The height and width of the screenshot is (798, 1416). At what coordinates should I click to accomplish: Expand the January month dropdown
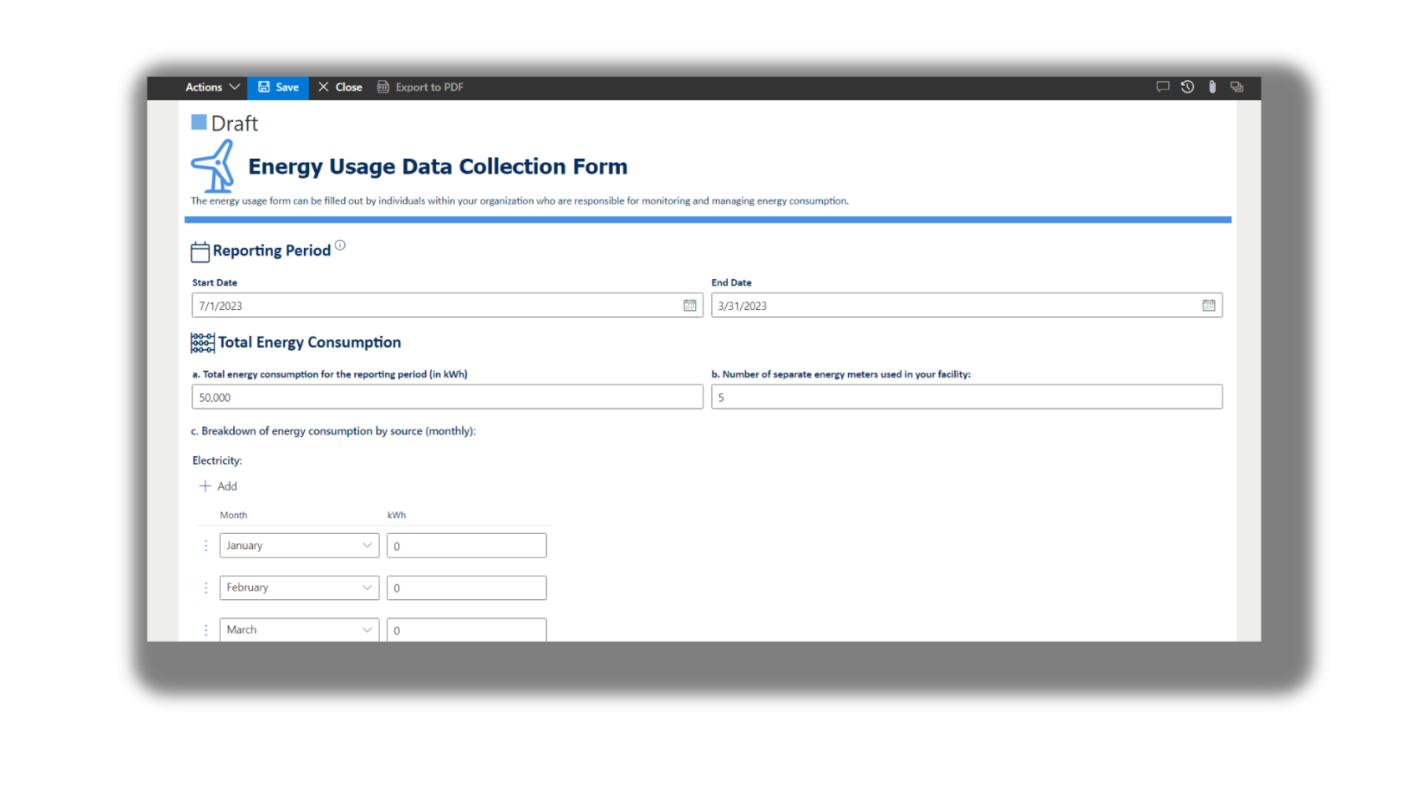point(367,546)
